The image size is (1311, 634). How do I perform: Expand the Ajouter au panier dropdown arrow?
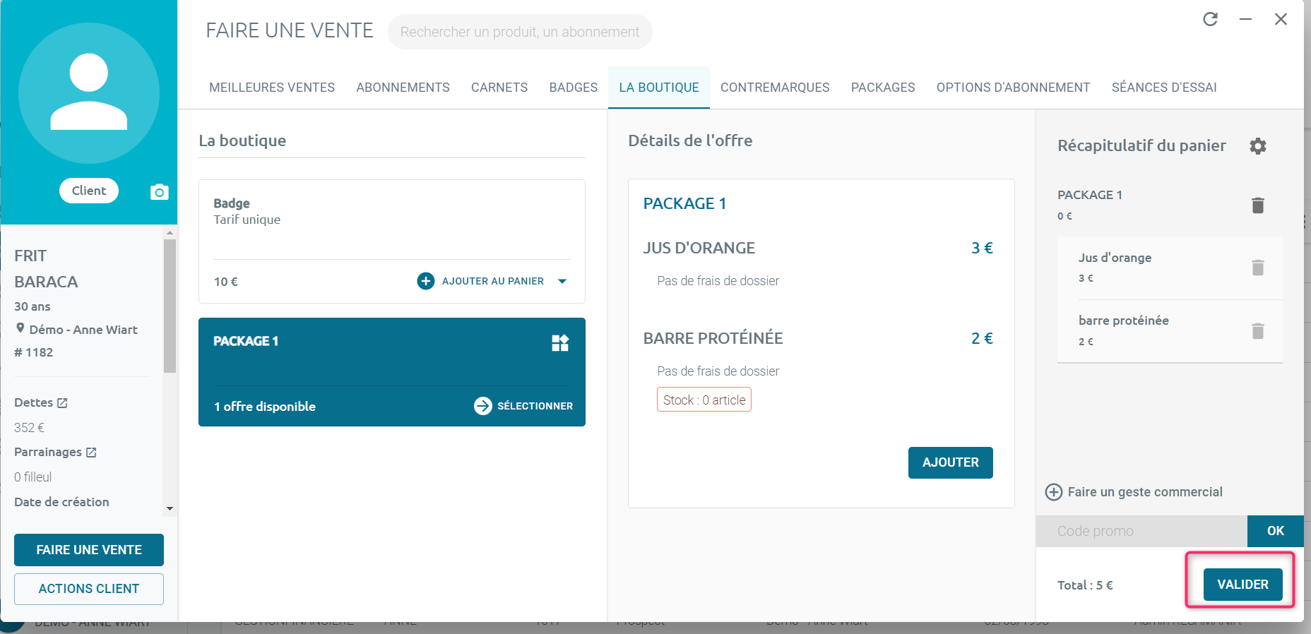tap(562, 281)
